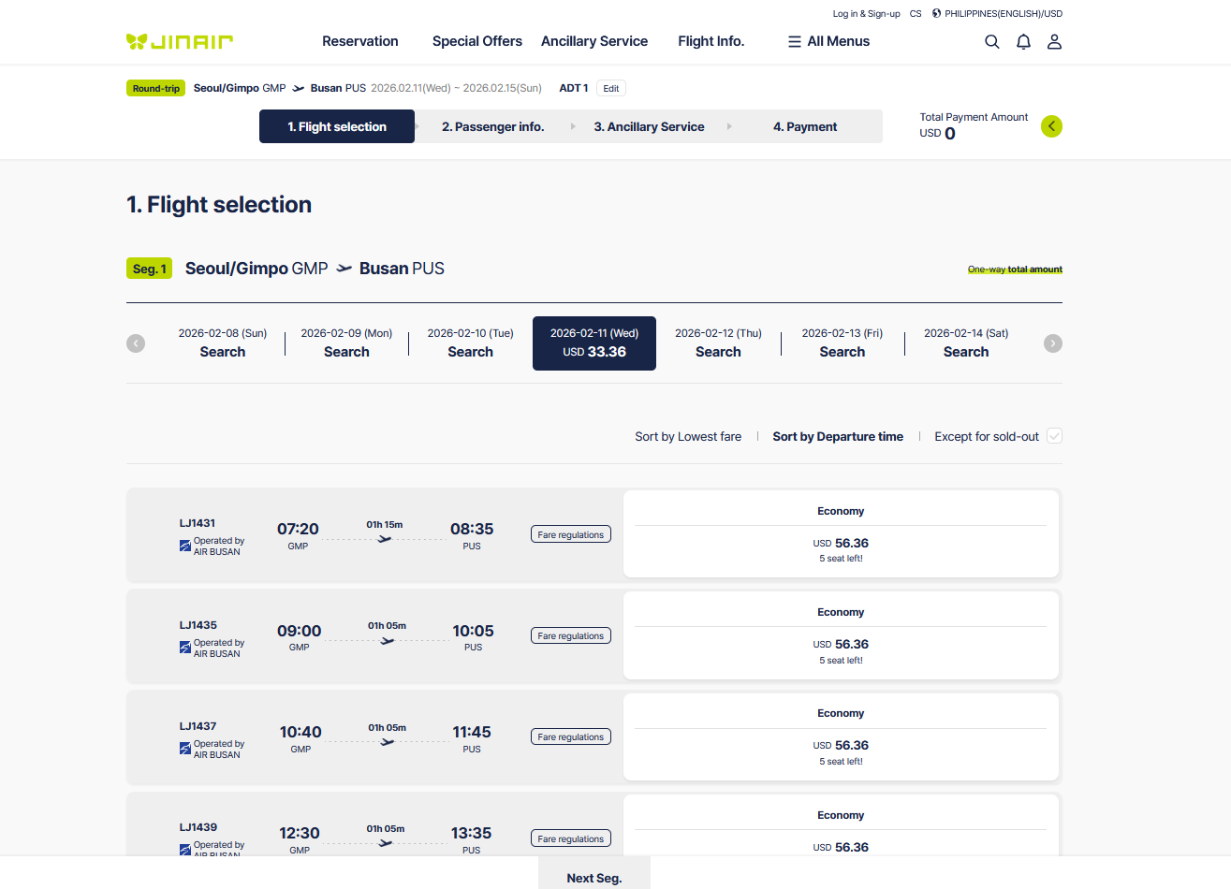Select the 2026-02-12 (Thu) date tab
This screenshot has height=889, width=1231.
point(718,343)
